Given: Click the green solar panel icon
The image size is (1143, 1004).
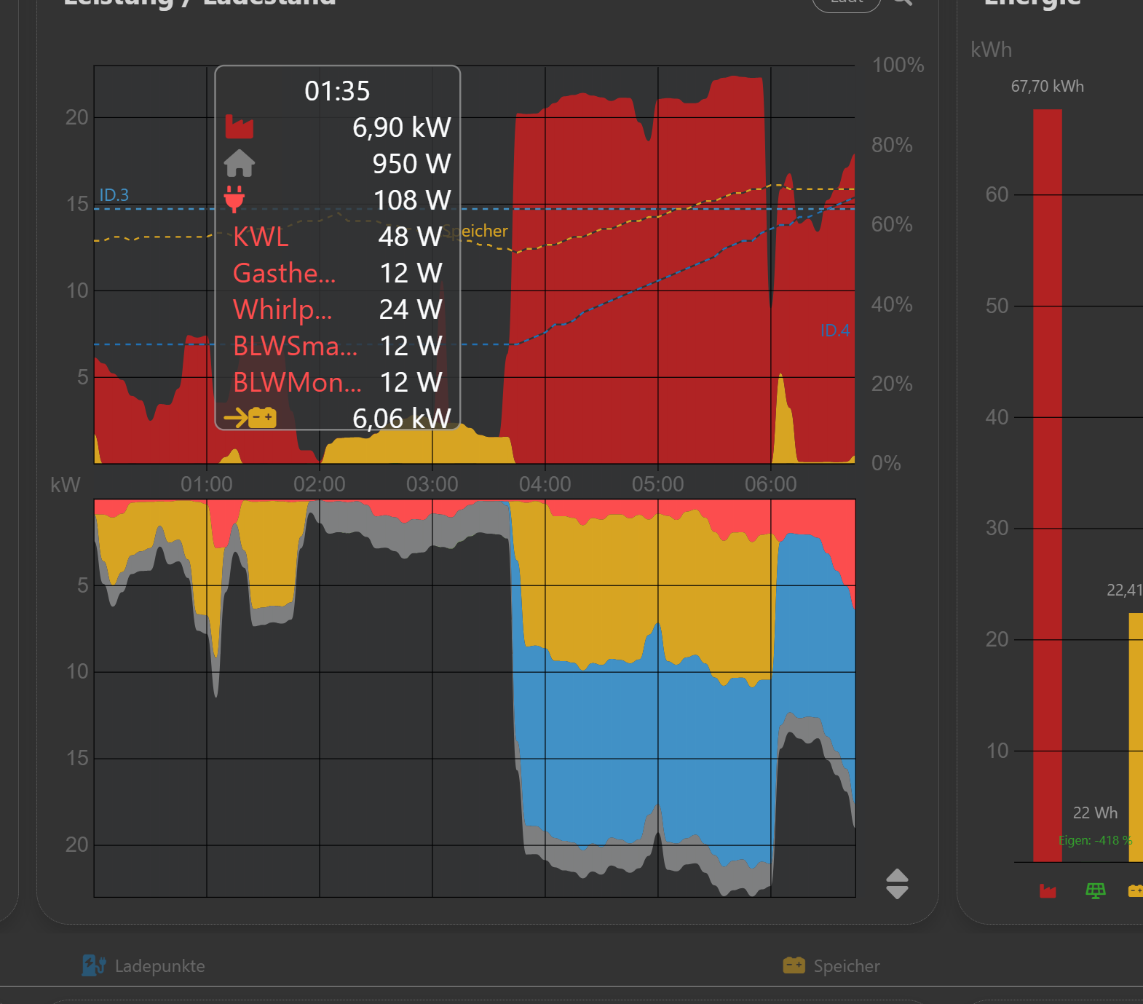Looking at the screenshot, I should [1095, 890].
